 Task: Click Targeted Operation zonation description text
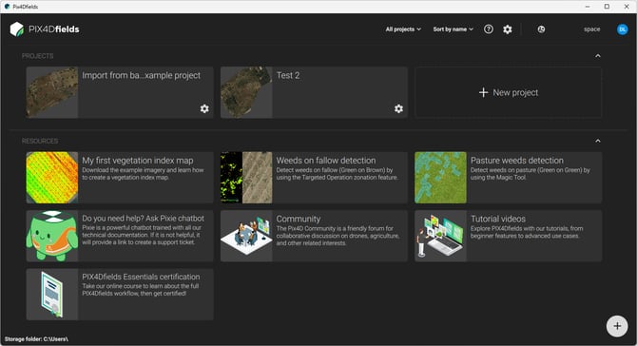point(337,174)
